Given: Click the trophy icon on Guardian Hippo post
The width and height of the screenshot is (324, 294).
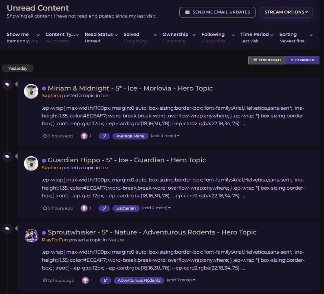Looking at the screenshot, I should (x=84, y=208).
